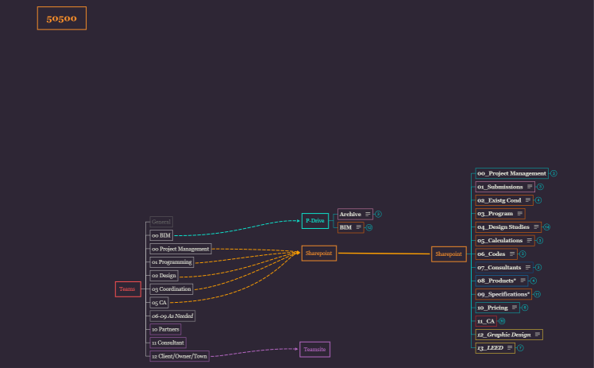Open the note icon on 12_Graphic Design

538,335
